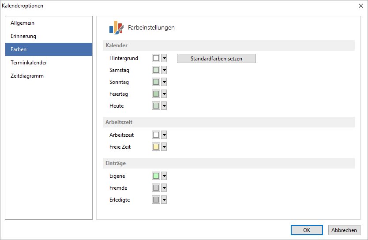The height and width of the screenshot is (240, 368).
Task: Click the Heute color swatch
Action: coord(156,105)
